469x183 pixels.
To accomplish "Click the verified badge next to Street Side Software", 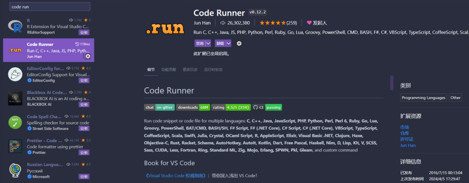I will pos(29,129).
